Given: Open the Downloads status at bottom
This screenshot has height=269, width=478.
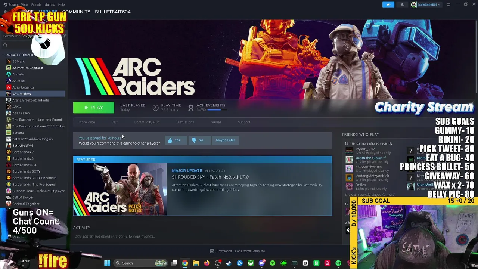Looking at the screenshot, I should (238, 251).
